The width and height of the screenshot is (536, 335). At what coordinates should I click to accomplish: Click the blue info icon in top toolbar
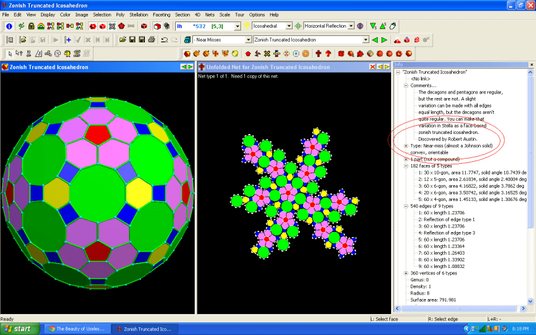point(9,26)
